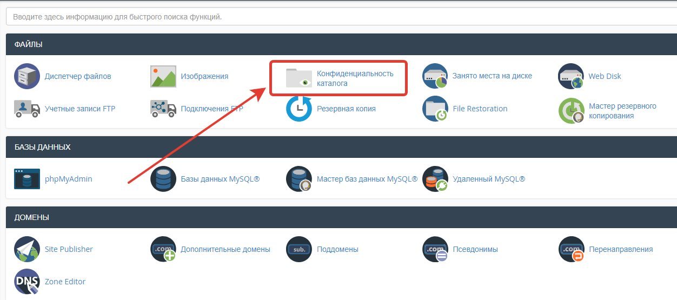Open the Базы данных MySQL® link

pos(220,179)
